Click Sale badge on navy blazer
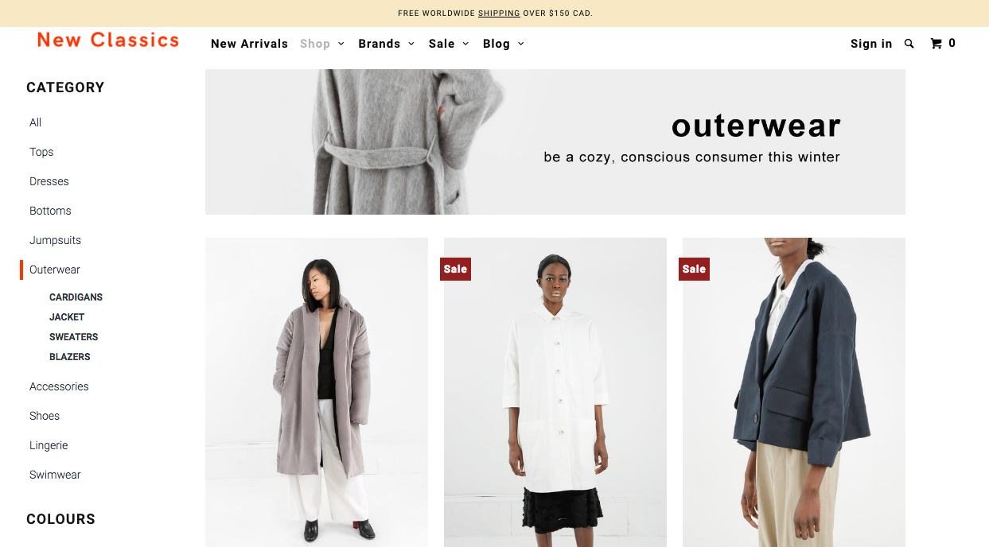Image resolution: width=989 pixels, height=547 pixels. [x=694, y=269]
